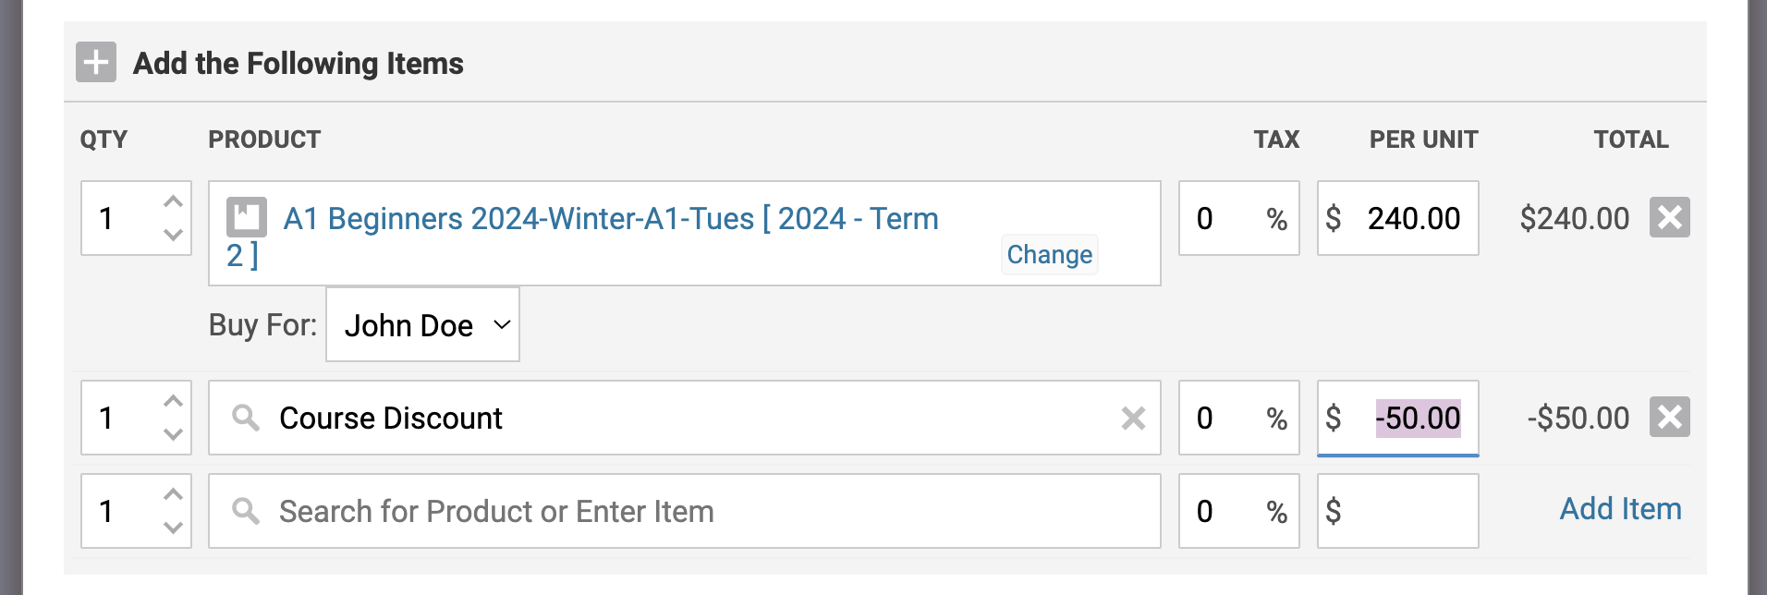Click the Add Item link
Screen dimensions: 1767x595
[1620, 509]
